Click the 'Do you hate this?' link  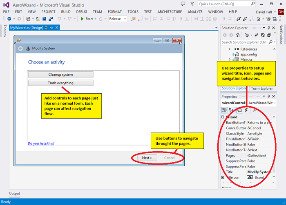(41, 143)
